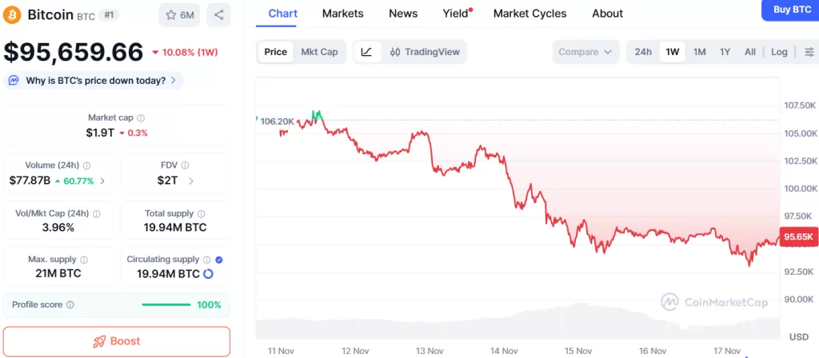Expand FDV details chevron
The height and width of the screenshot is (358, 819).
click(x=190, y=181)
